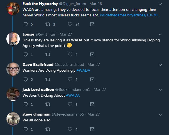The width and height of the screenshot is (169, 135).
Task: Open the dropdown arrow on steve chapman's tweet
Action: tap(160, 114)
